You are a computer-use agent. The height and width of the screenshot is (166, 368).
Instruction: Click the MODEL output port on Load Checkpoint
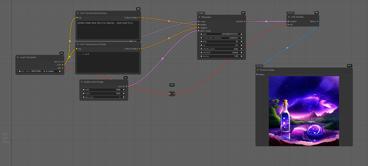63,62
